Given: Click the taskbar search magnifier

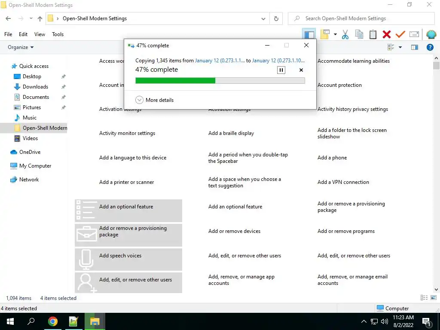Looking at the screenshot, I should 31,321.
